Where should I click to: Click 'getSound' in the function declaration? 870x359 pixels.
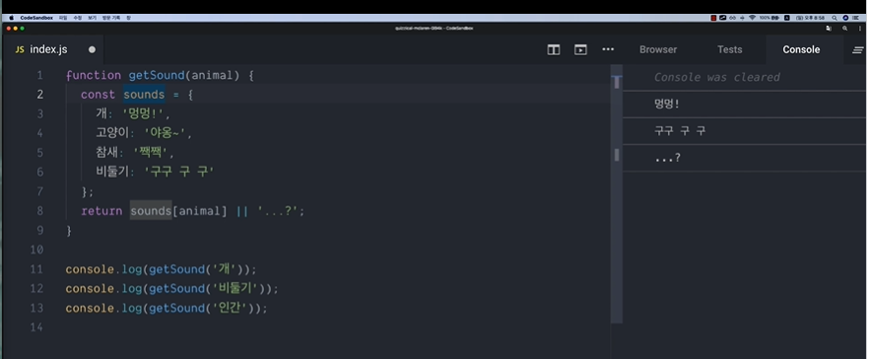coord(157,75)
